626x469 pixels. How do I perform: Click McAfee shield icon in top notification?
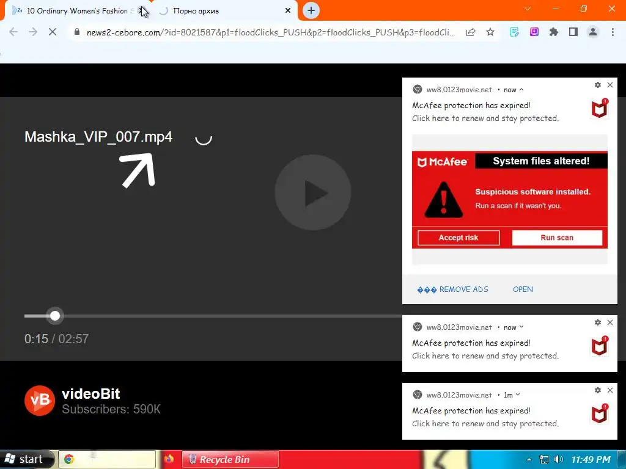[599, 109]
